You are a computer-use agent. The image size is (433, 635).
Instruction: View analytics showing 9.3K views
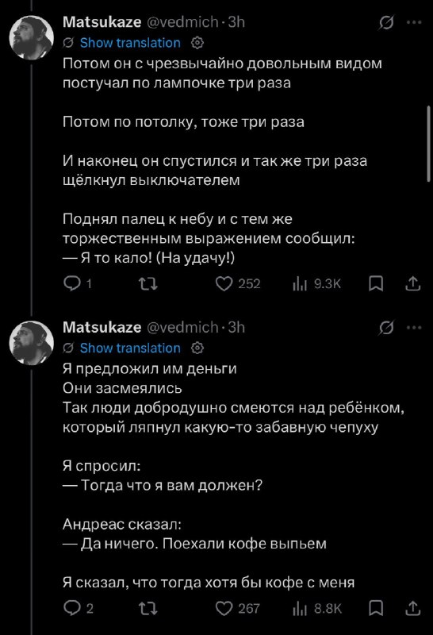[x=316, y=283]
